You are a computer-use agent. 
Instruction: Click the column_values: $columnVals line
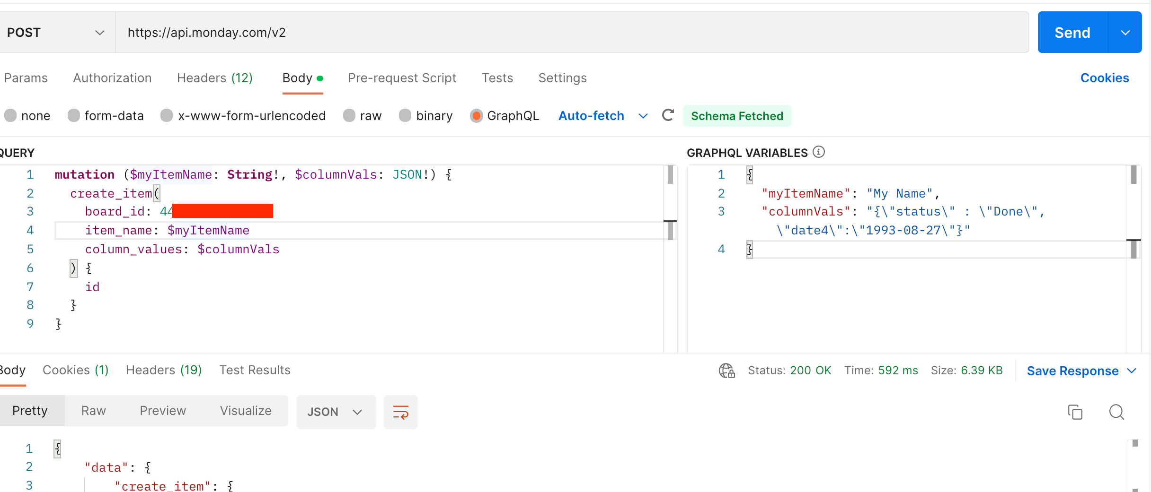[182, 250]
